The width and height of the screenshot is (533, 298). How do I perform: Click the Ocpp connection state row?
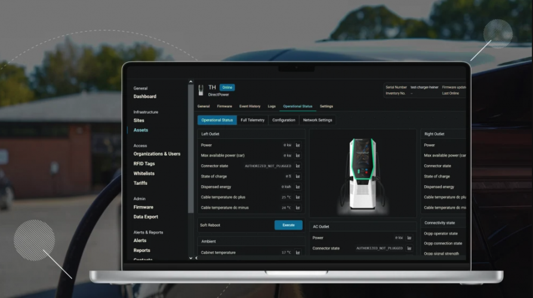(x=443, y=243)
